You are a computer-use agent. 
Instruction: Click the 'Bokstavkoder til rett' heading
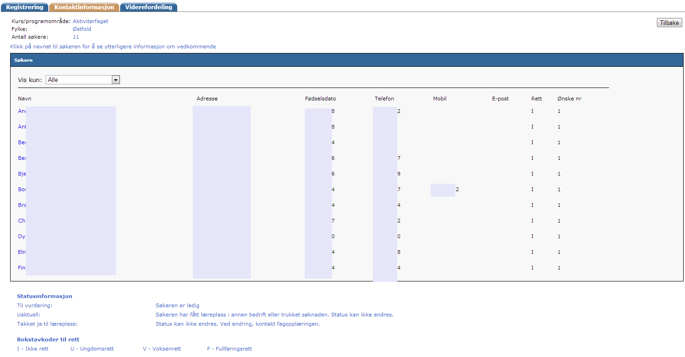48,339
